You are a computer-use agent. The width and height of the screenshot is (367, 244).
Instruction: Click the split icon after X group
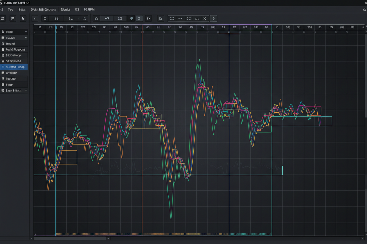[x=213, y=18]
